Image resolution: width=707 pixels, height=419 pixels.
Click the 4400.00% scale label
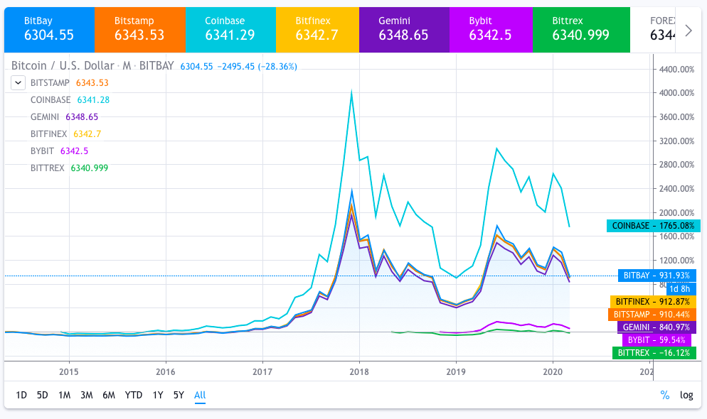click(x=676, y=70)
